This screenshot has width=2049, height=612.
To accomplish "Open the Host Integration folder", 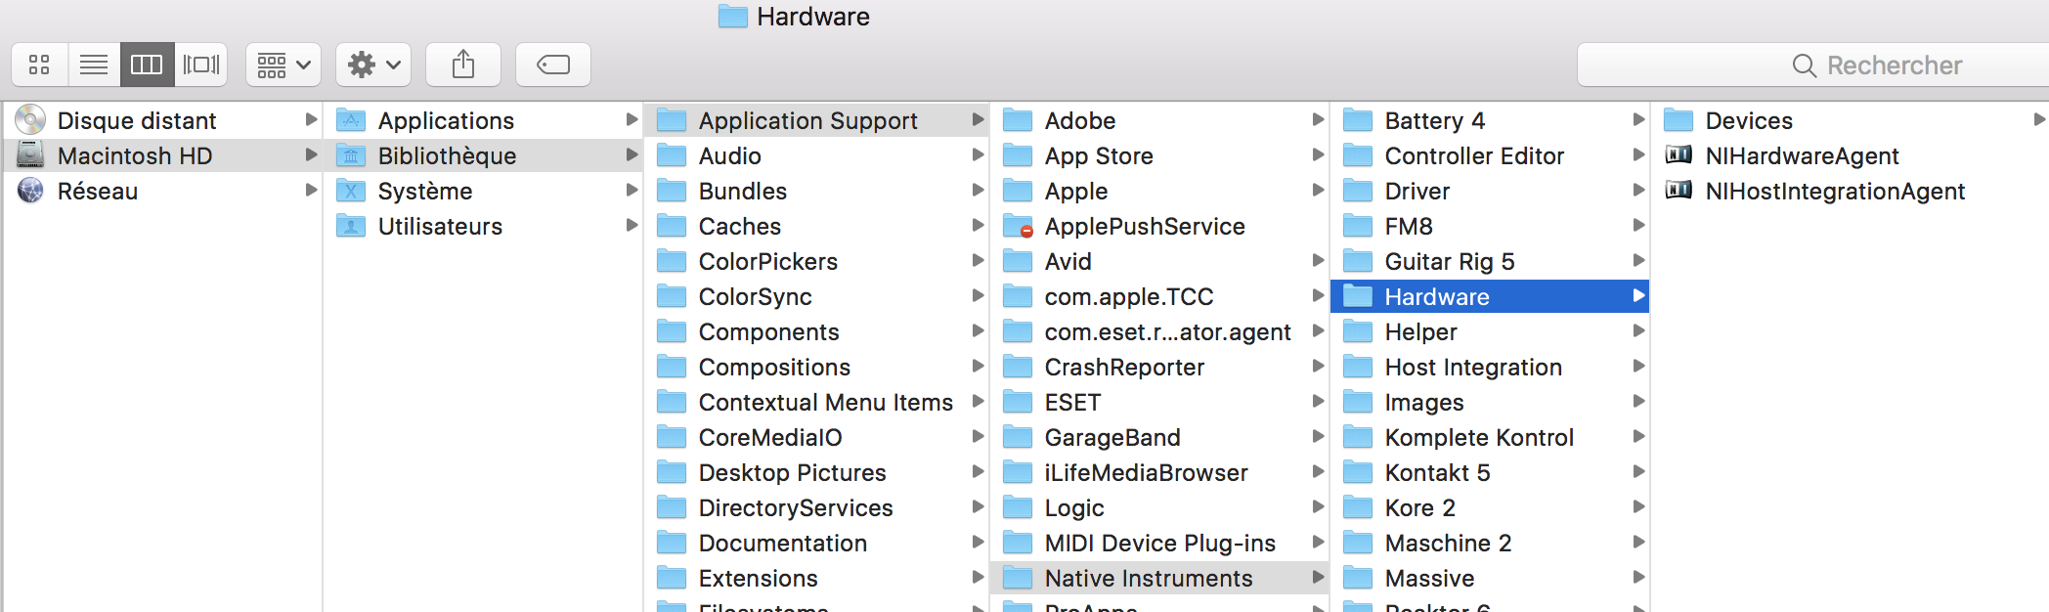I will [x=1490, y=367].
